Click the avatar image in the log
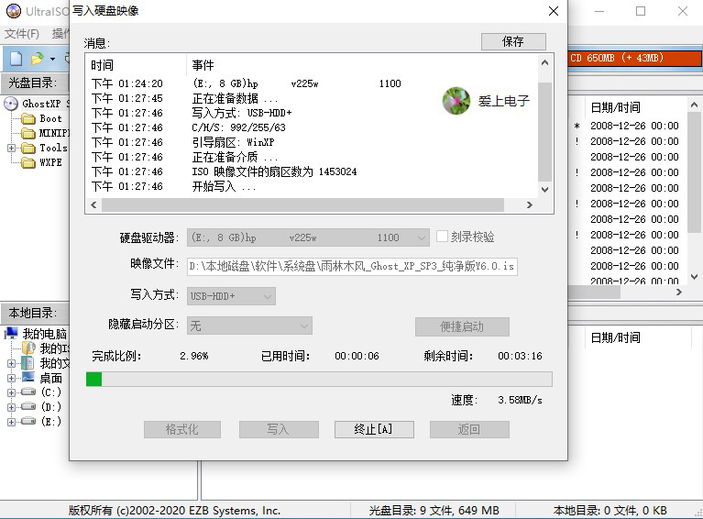 456,101
